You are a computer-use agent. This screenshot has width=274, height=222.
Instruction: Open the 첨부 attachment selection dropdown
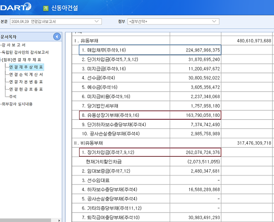(x=173, y=21)
